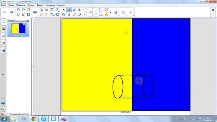Delete the page with the red page icon in the toolbar
The height and width of the screenshot is (122, 217).
23,15
